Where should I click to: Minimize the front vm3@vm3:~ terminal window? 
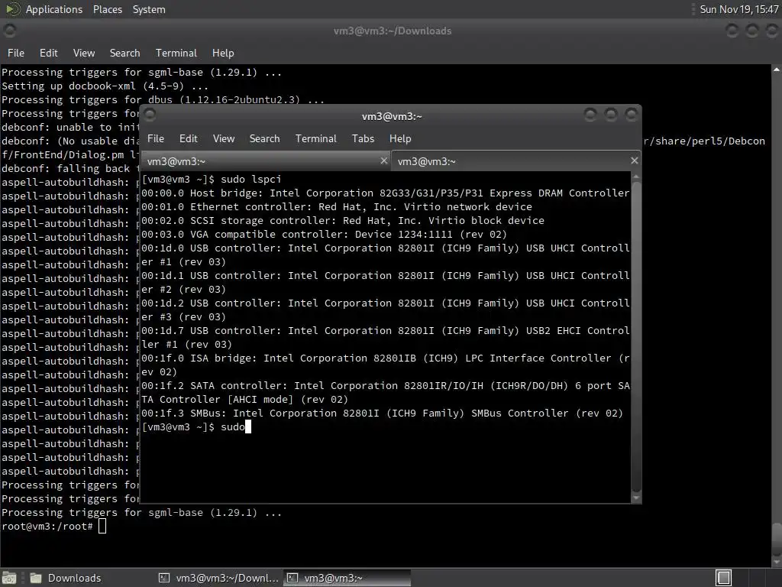tap(590, 115)
